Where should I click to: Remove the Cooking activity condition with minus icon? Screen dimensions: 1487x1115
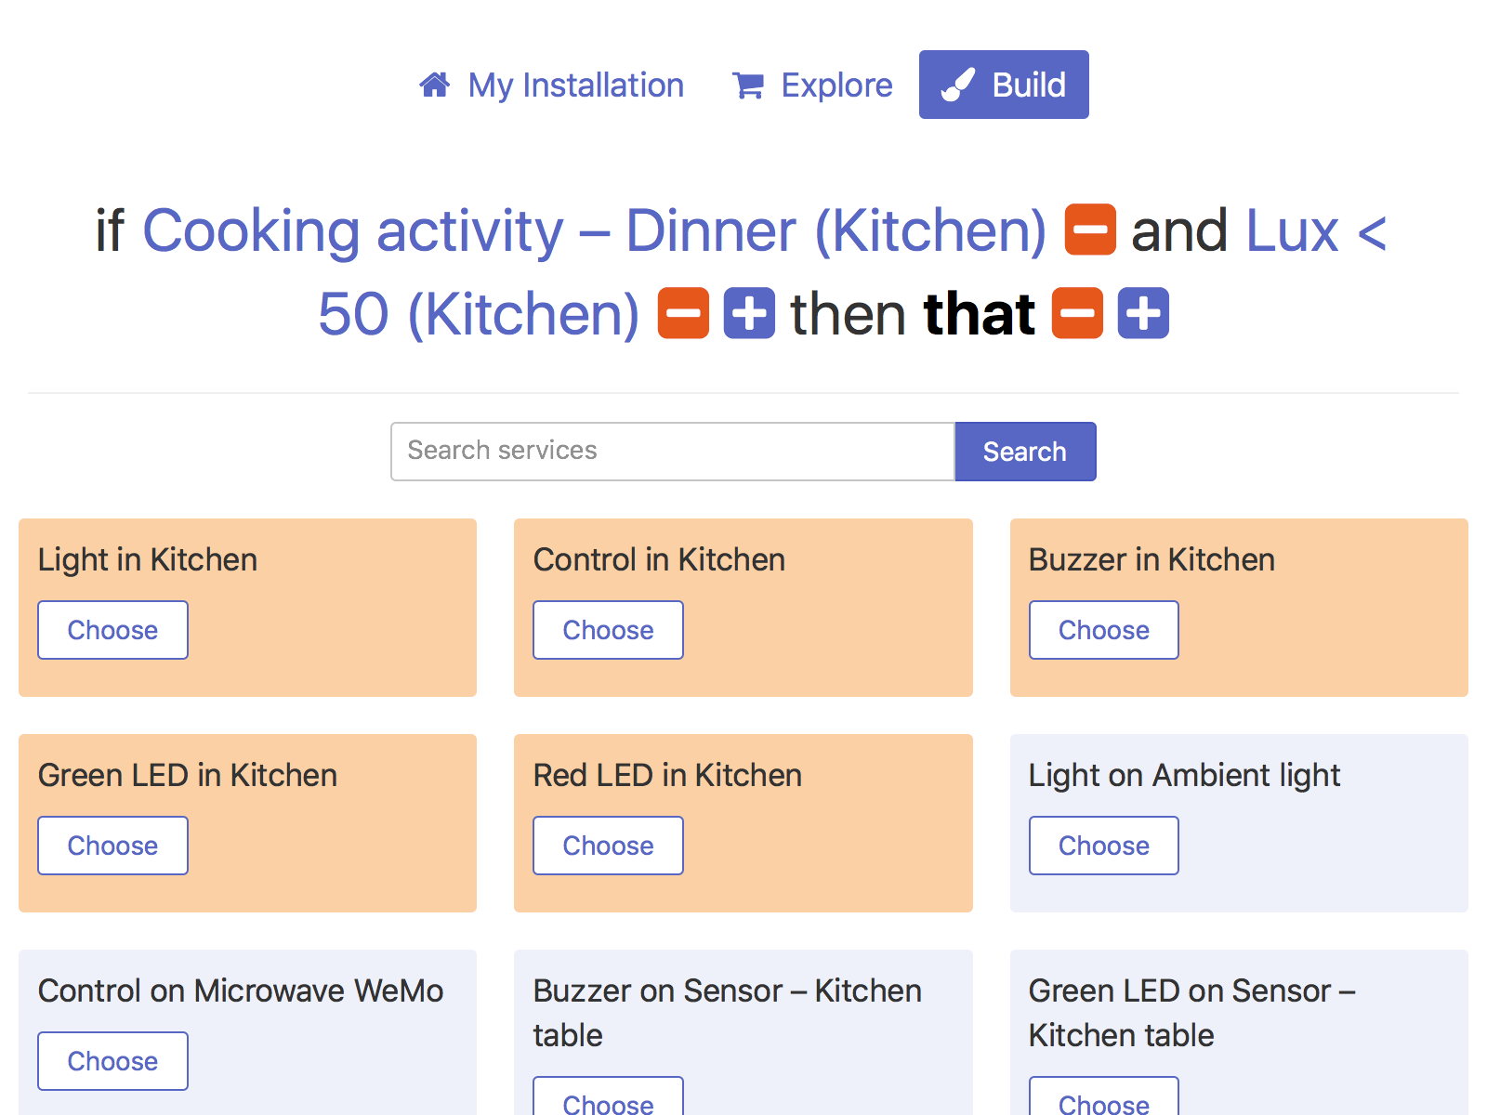[x=1090, y=230]
